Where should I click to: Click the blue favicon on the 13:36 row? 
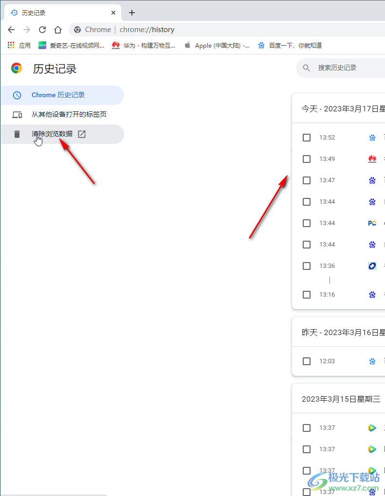372,266
